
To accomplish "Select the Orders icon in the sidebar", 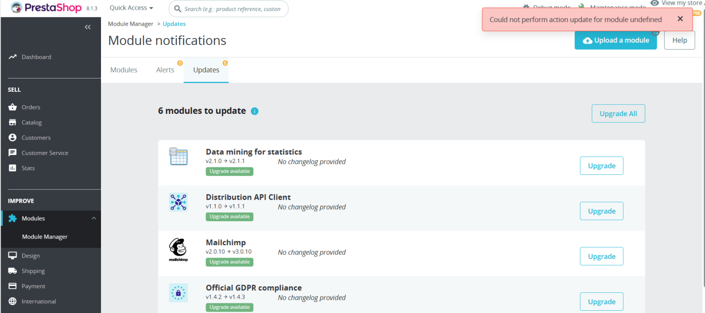I will tap(13, 107).
